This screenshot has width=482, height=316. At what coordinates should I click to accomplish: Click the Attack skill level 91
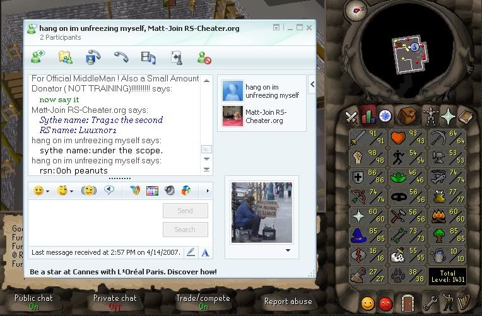click(x=368, y=138)
